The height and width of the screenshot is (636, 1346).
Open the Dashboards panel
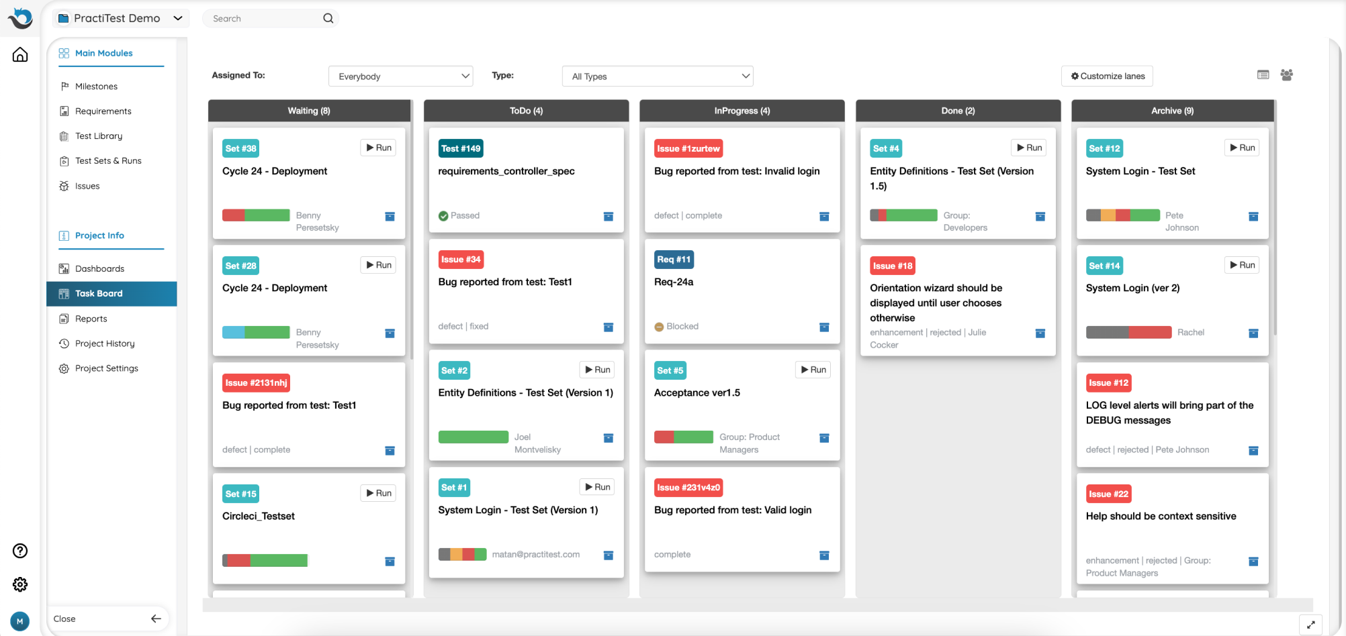tap(99, 268)
